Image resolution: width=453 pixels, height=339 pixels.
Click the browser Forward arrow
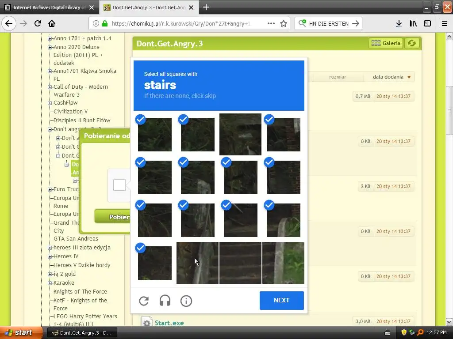[23, 23]
